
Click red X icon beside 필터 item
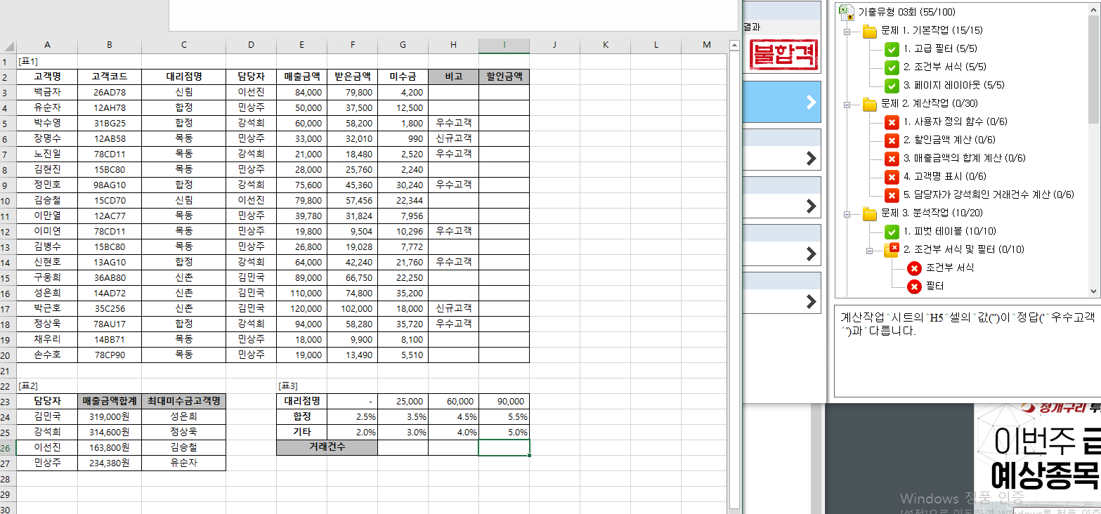914,286
